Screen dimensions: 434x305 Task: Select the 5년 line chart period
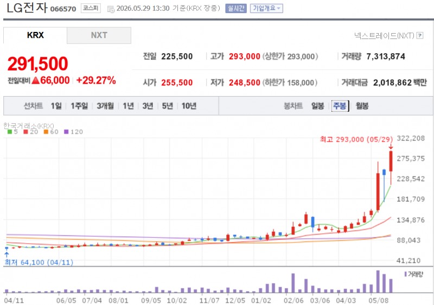point(168,106)
